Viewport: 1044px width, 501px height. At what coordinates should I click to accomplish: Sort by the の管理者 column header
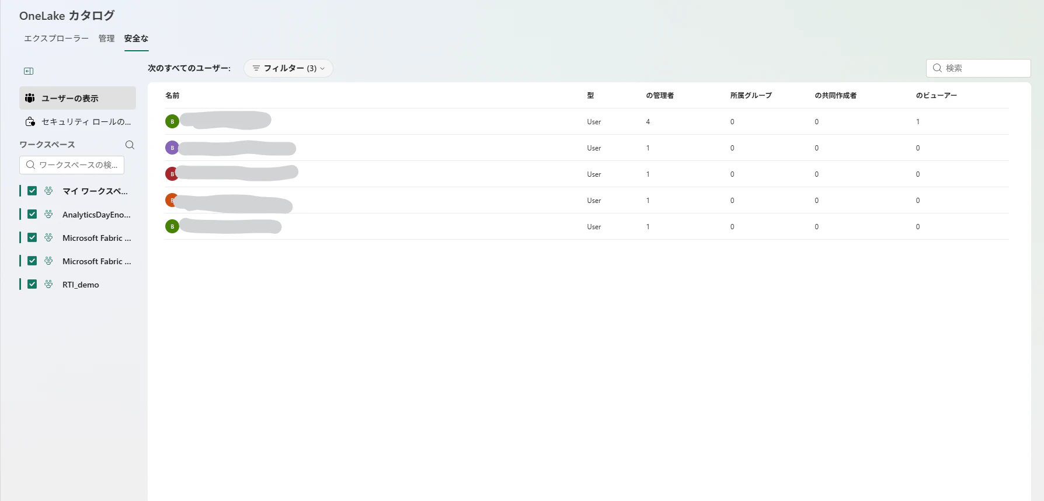point(660,96)
